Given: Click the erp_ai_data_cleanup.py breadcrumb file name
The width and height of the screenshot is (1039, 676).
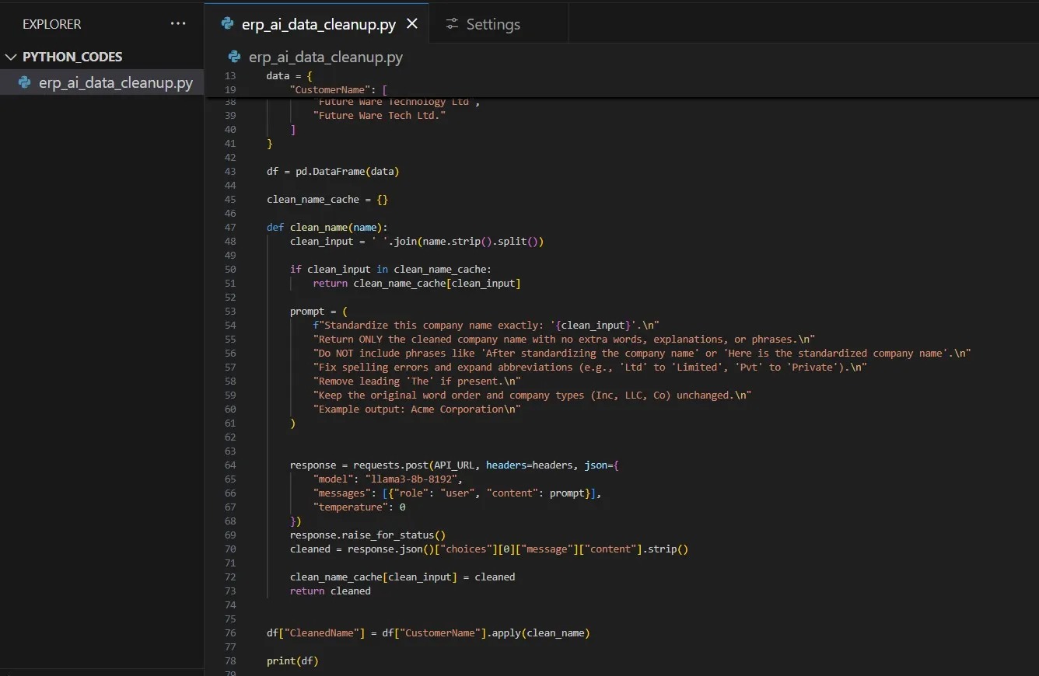Looking at the screenshot, I should pyautogui.click(x=325, y=57).
